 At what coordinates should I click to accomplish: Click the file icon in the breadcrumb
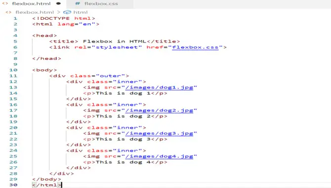pos(8,12)
